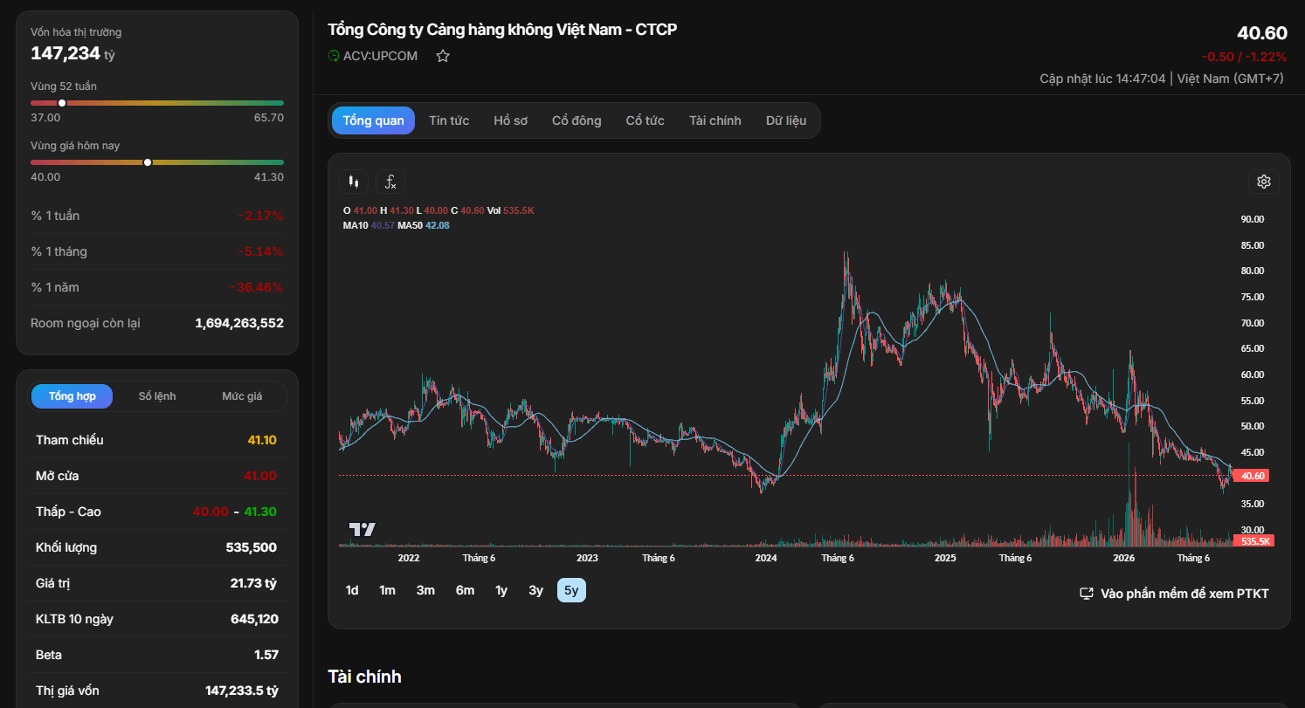Click the company name heading

tap(502, 30)
